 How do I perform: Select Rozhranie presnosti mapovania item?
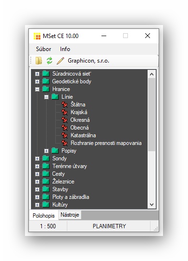point(106,143)
